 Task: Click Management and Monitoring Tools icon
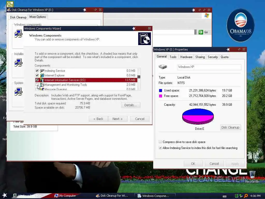coord(42,85)
